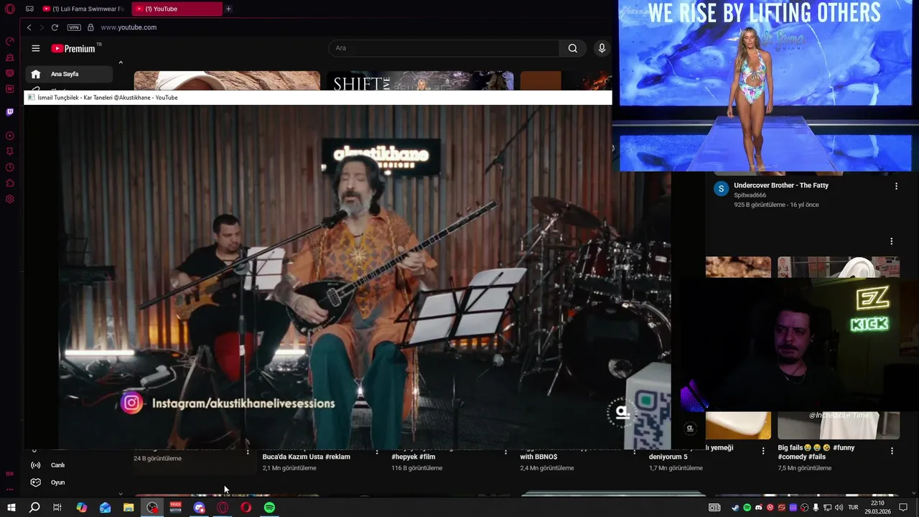Click the popup title İsmail Tunçbilek - Kar Taneleri

[107, 98]
